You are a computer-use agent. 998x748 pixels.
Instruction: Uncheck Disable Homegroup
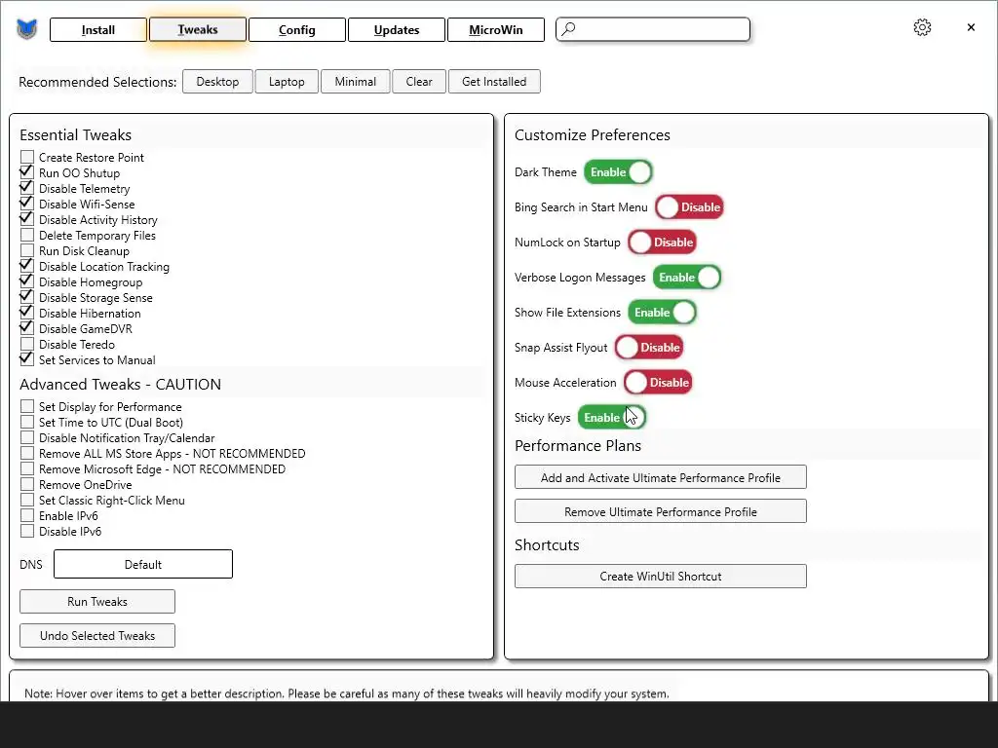click(x=26, y=281)
